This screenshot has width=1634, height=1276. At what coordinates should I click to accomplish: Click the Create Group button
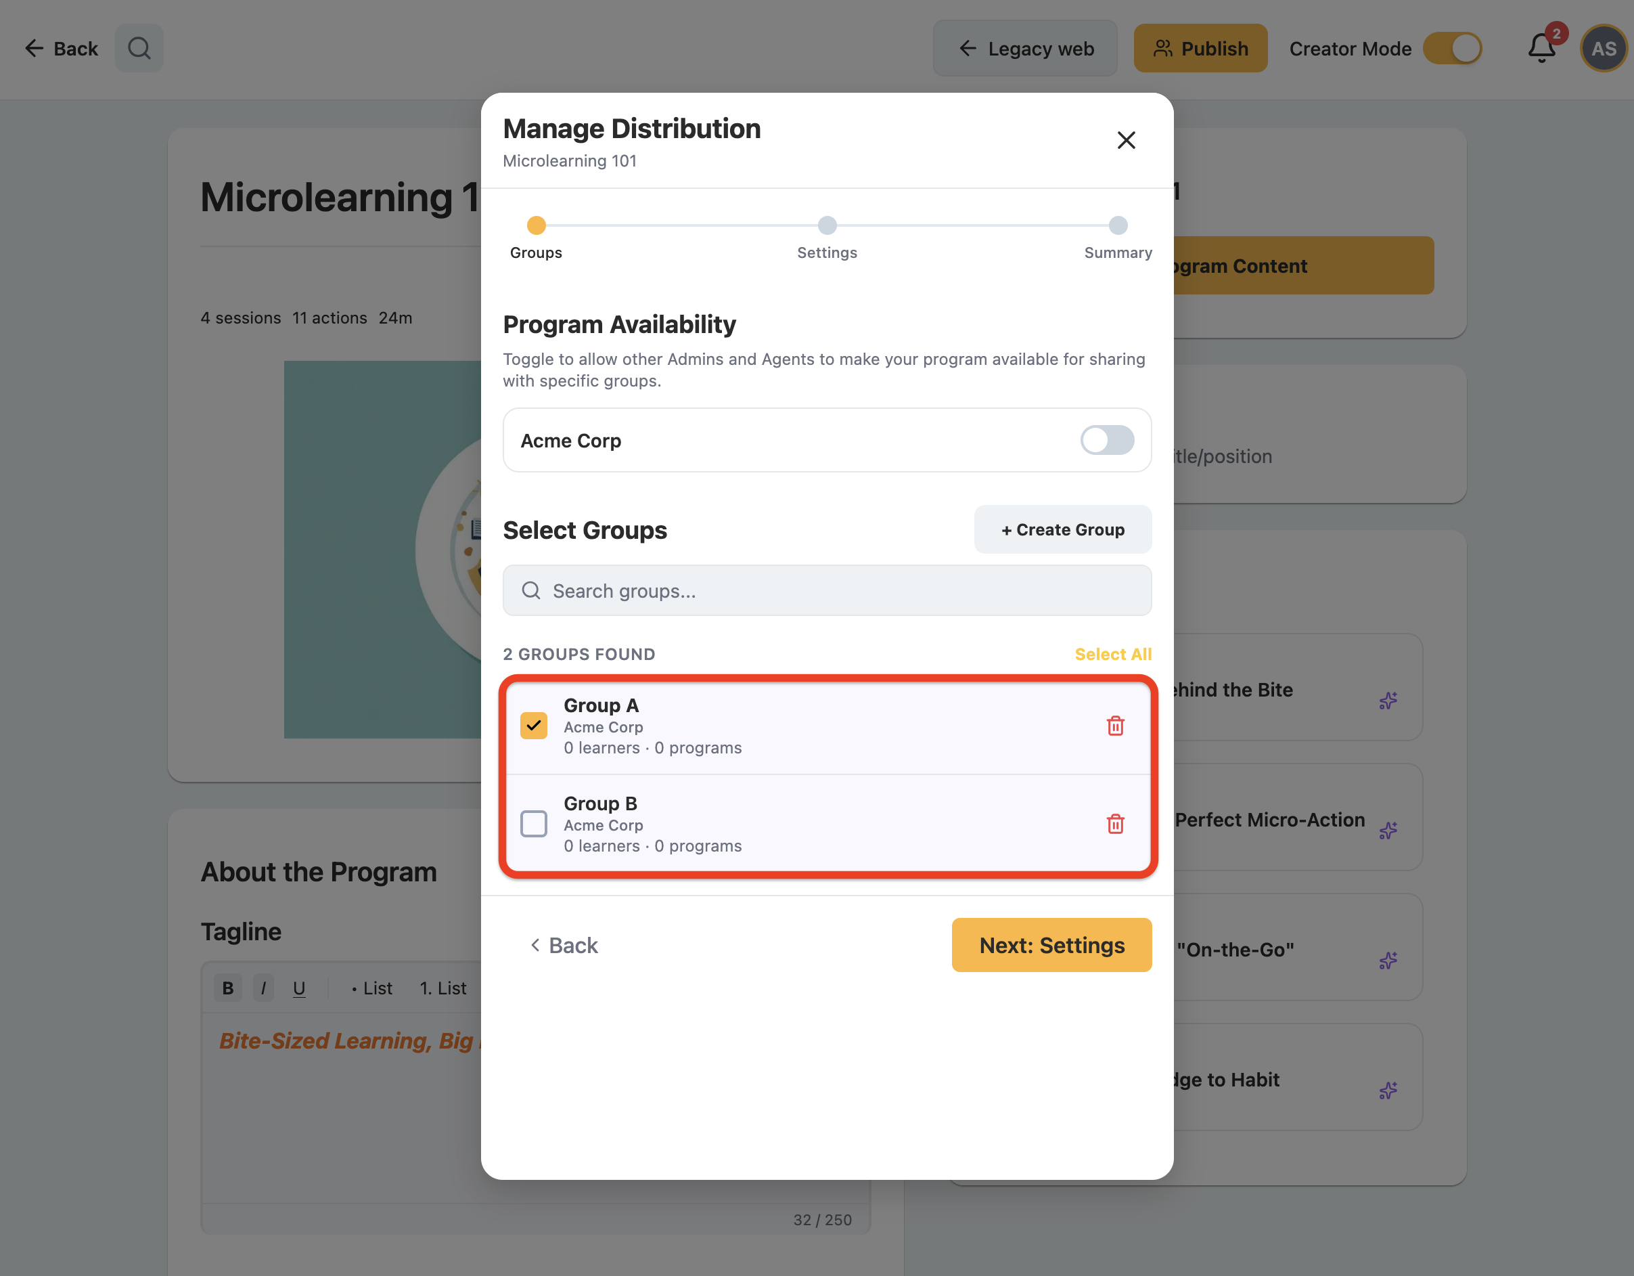pos(1062,530)
